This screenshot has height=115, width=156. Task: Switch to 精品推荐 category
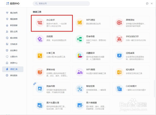[x=13, y=19]
